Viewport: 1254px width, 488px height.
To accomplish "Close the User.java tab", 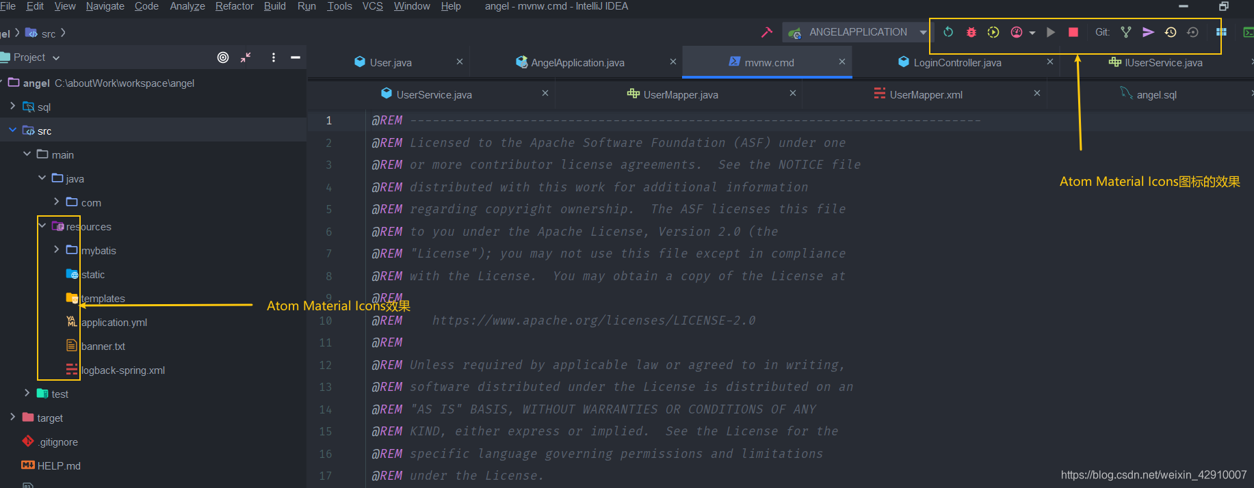I will 460,62.
